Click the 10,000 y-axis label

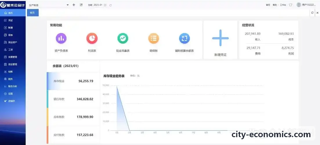point(106,121)
